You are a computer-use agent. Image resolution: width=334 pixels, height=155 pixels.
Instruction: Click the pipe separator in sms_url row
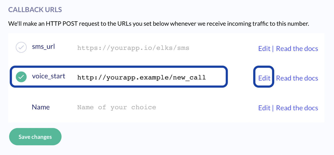click(273, 49)
